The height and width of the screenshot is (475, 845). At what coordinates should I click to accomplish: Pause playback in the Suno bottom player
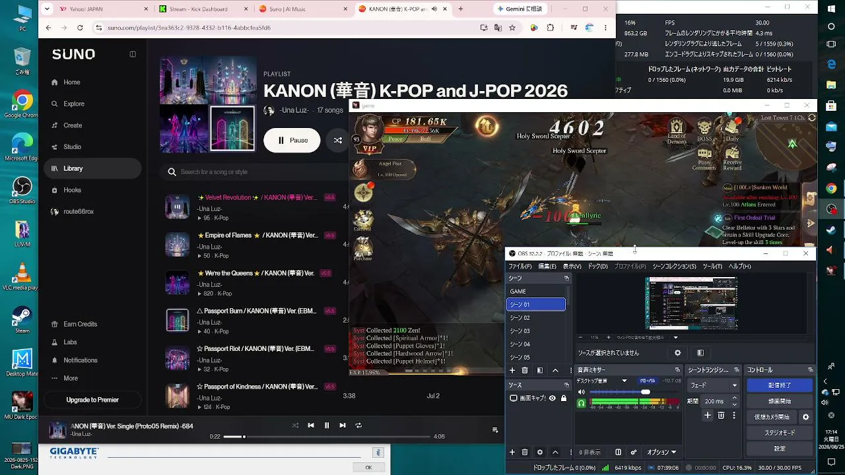tap(327, 426)
